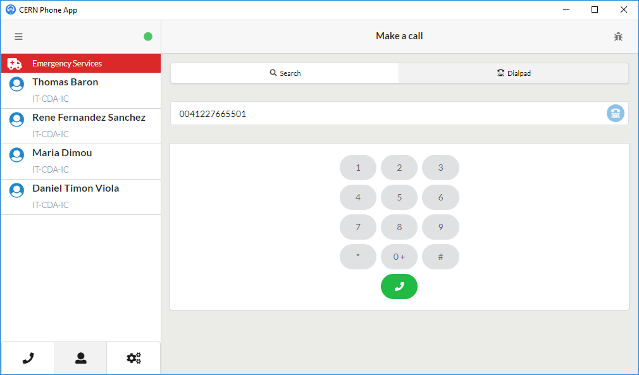Select Emergency Services entry

pos(80,63)
